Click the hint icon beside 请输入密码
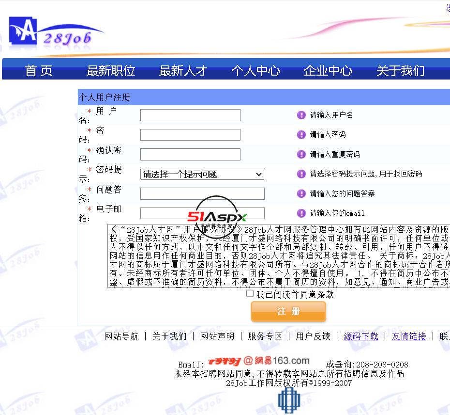 click(x=301, y=135)
